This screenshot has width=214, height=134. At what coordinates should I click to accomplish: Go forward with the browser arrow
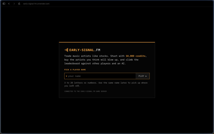(x=14, y=4)
